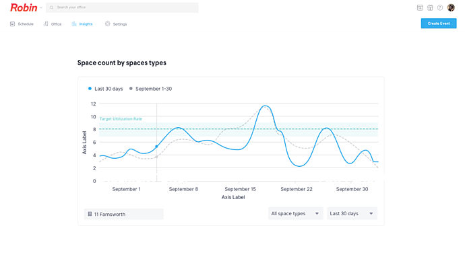Click the Settings gear icon
This screenshot has width=465, height=261.
tap(107, 24)
